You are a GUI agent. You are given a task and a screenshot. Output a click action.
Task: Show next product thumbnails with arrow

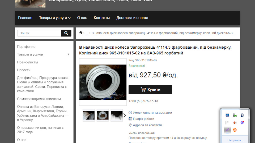[x=125, y=115]
